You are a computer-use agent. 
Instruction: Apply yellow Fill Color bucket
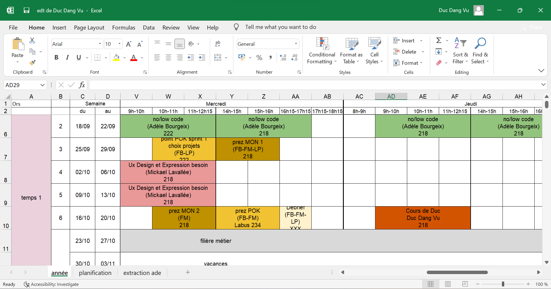point(116,58)
